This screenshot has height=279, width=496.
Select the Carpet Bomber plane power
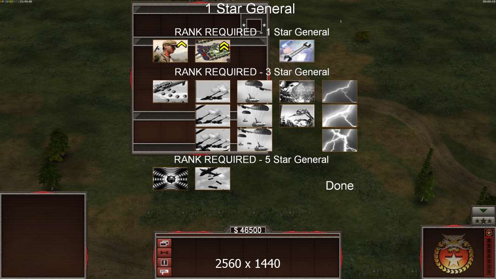click(x=213, y=179)
